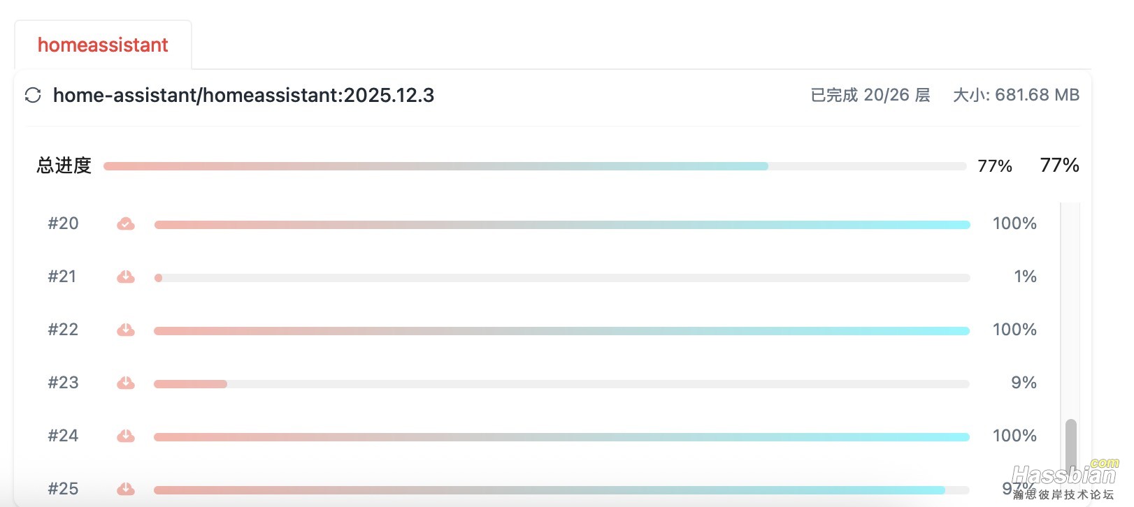The image size is (1134, 507).
Task: Click the 总进度 label
Action: 64,166
